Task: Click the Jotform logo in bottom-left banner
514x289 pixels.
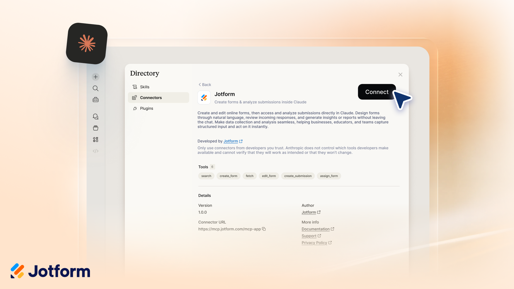Action: click(x=50, y=271)
